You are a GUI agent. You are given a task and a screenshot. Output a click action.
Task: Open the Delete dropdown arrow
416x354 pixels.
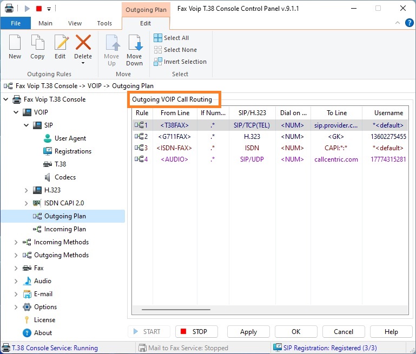click(x=83, y=63)
